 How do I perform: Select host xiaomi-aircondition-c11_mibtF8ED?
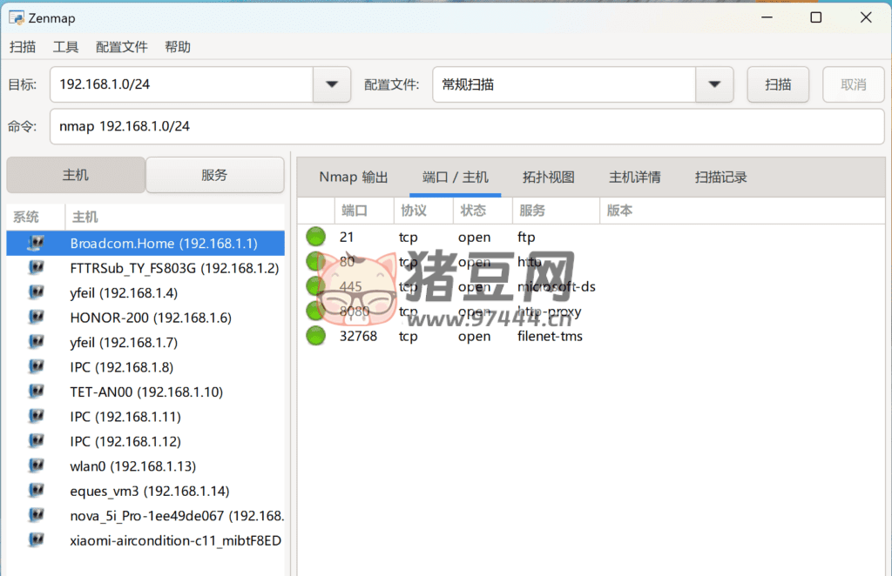pyautogui.click(x=145, y=540)
